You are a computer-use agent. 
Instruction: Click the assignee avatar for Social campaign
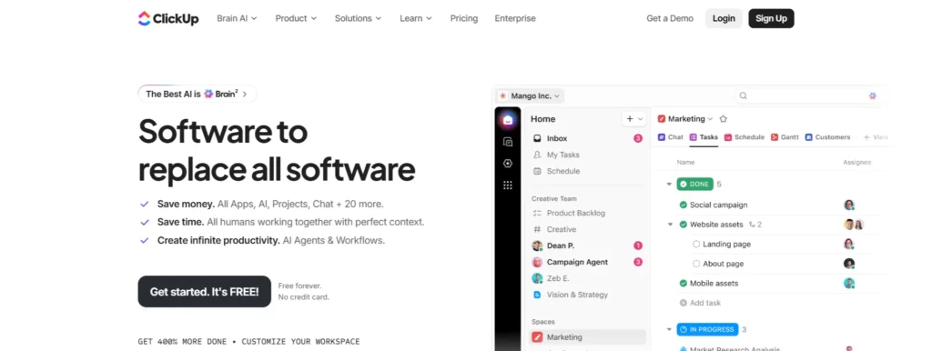(849, 205)
